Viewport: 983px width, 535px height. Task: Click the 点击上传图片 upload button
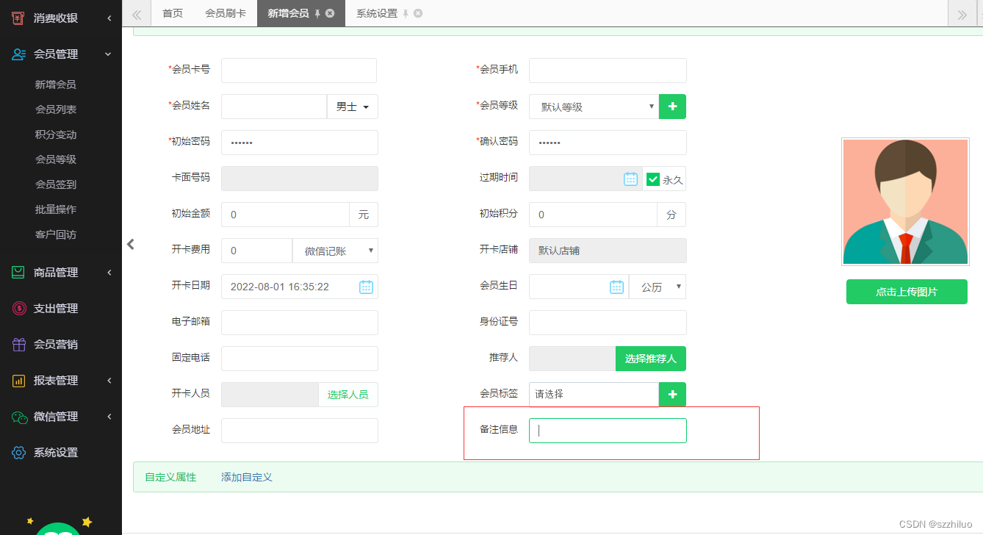pos(906,292)
